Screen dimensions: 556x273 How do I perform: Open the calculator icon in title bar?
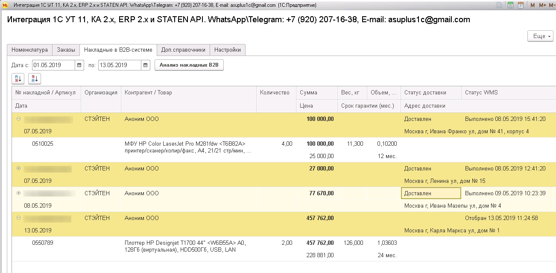(x=510, y=5)
